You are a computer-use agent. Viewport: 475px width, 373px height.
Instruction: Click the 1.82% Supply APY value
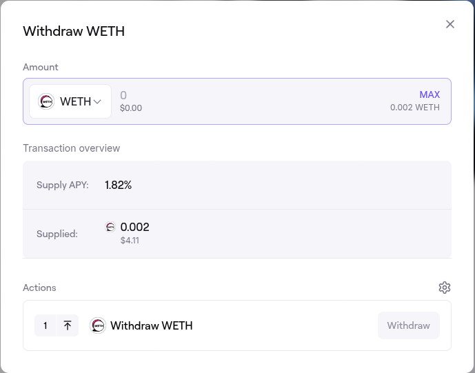click(118, 185)
